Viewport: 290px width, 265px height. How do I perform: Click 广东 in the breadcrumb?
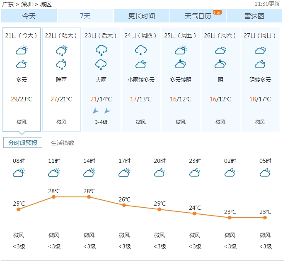(x=8, y=4)
